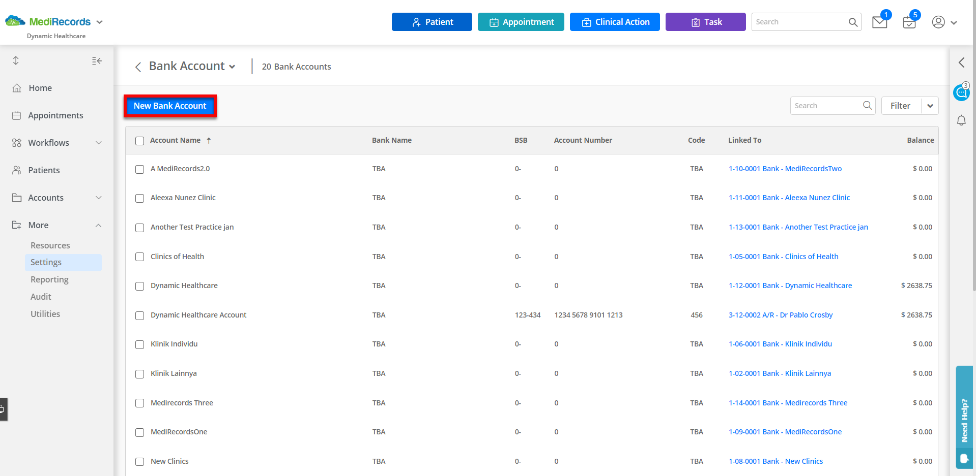This screenshot has width=976, height=476.
Task: Check the Aleexa Nunez Clinic row
Action: click(139, 198)
